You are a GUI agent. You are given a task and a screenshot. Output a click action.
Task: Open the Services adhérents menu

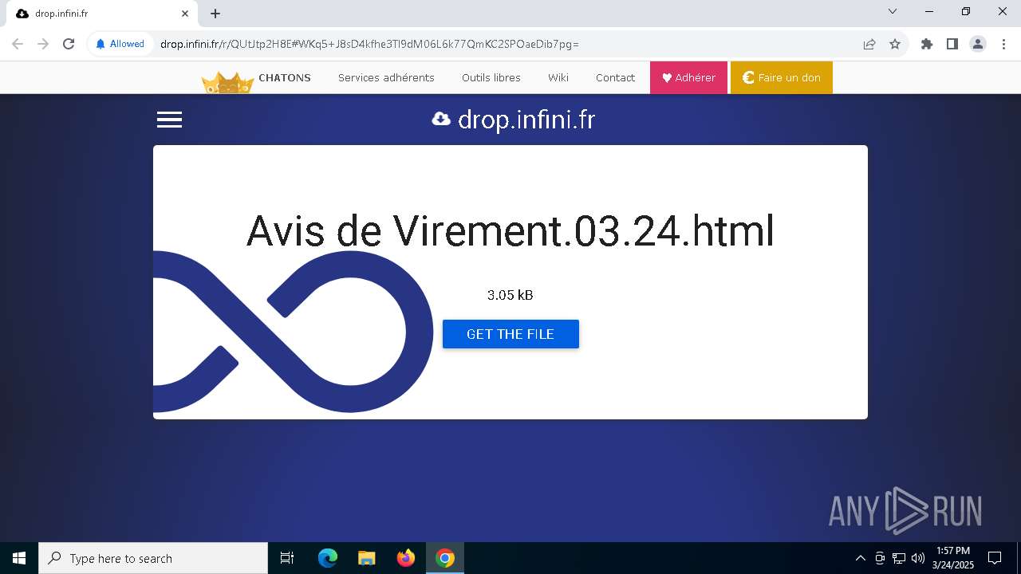point(386,77)
